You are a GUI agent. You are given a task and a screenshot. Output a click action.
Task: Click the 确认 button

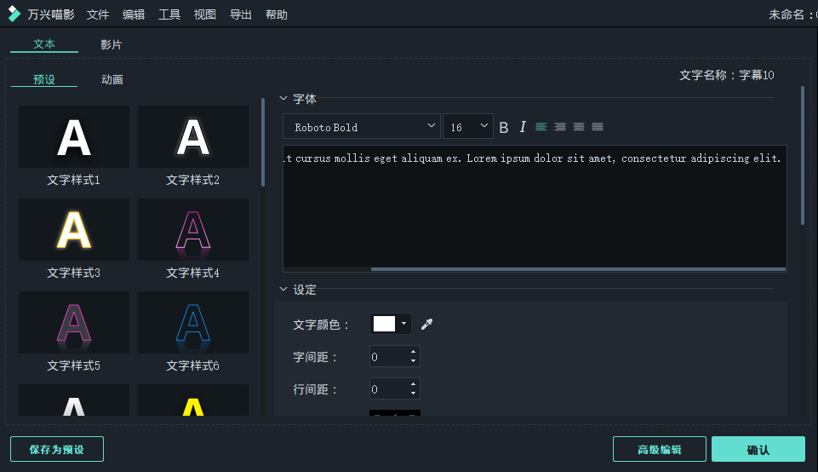[758, 449]
